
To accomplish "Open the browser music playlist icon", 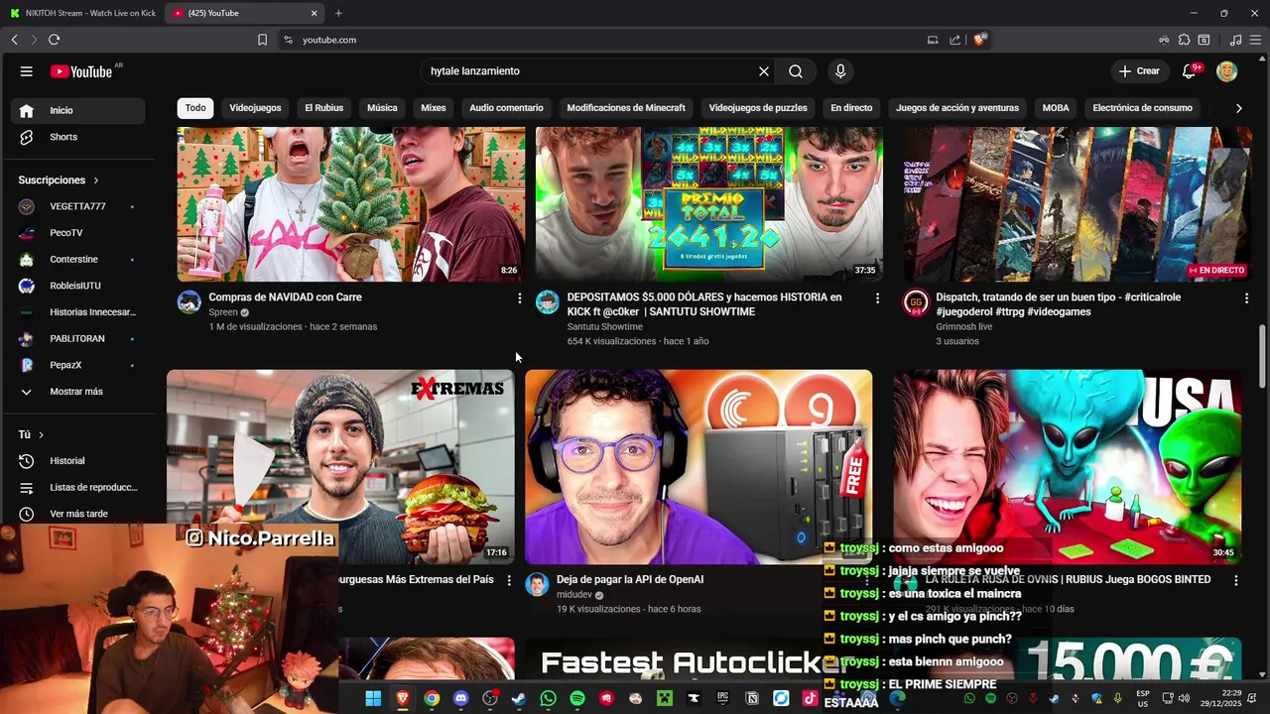I will (x=1235, y=40).
